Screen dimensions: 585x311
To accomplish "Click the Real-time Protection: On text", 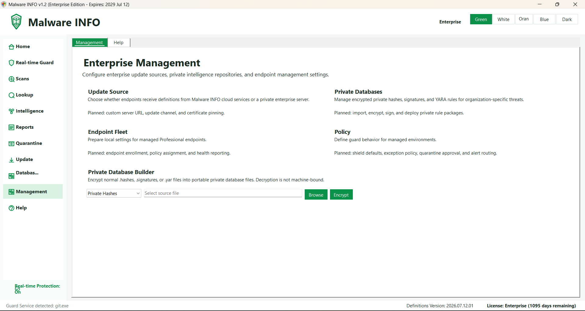I will click(x=37, y=289).
